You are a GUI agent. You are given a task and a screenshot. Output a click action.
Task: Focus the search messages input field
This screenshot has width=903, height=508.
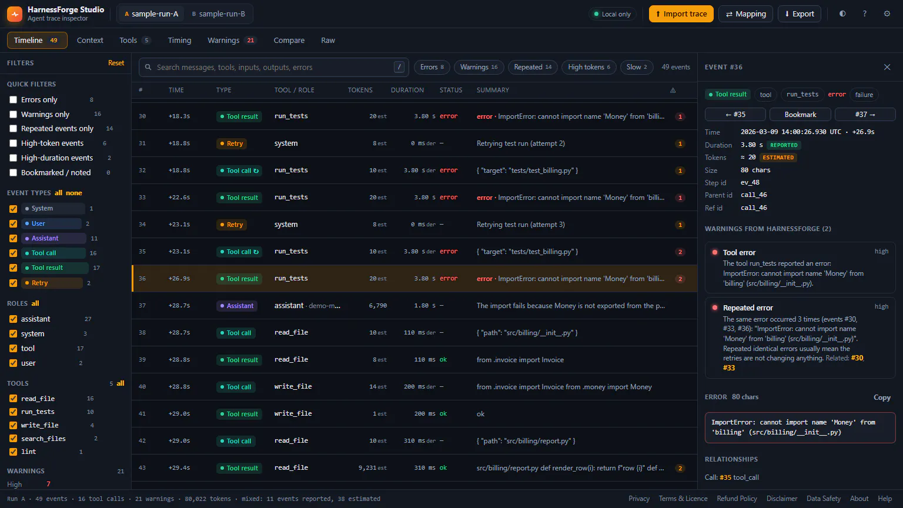coord(273,67)
